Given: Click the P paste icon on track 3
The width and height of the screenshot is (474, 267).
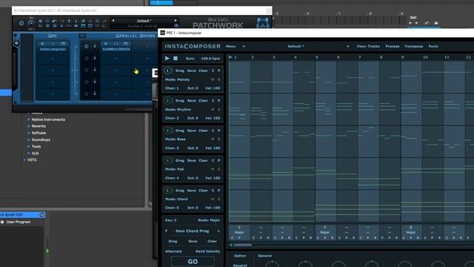Looking at the screenshot, I should coord(219,131).
